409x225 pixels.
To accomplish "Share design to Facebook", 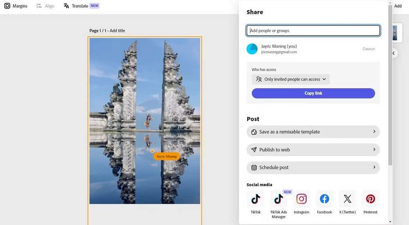I will click(324, 199).
